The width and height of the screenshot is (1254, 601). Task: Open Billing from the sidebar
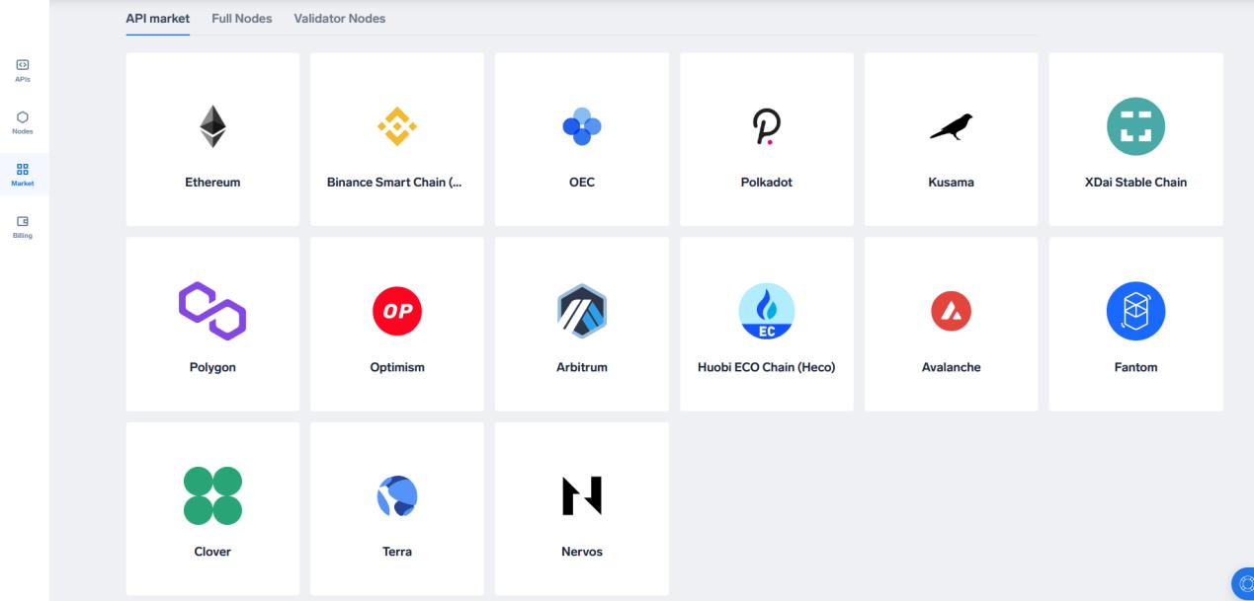[x=22, y=226]
